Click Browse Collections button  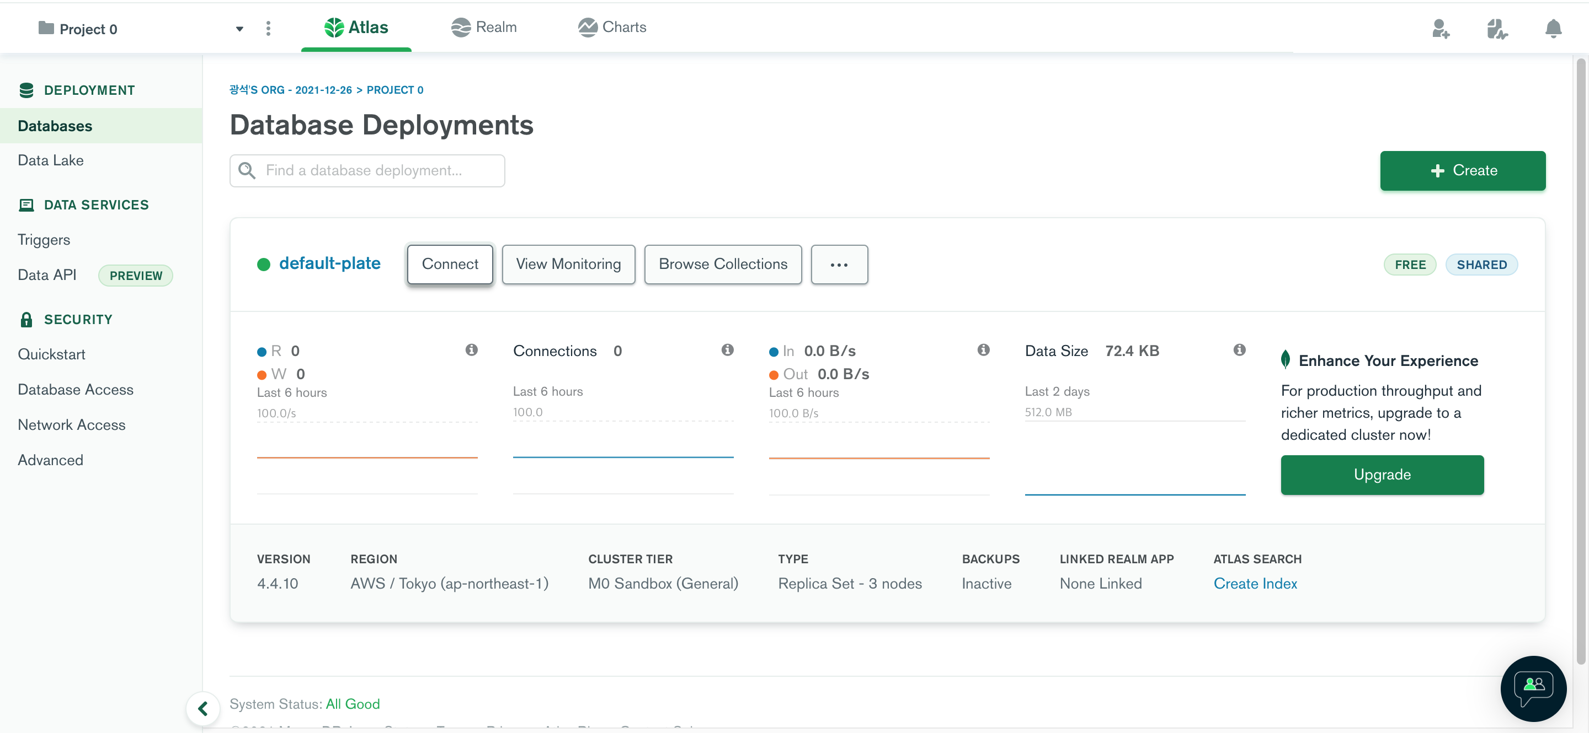tap(723, 264)
